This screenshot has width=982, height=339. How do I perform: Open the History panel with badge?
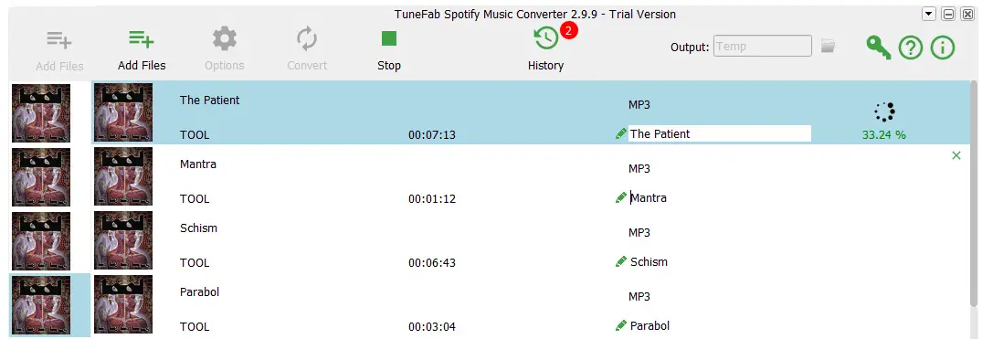tap(546, 38)
